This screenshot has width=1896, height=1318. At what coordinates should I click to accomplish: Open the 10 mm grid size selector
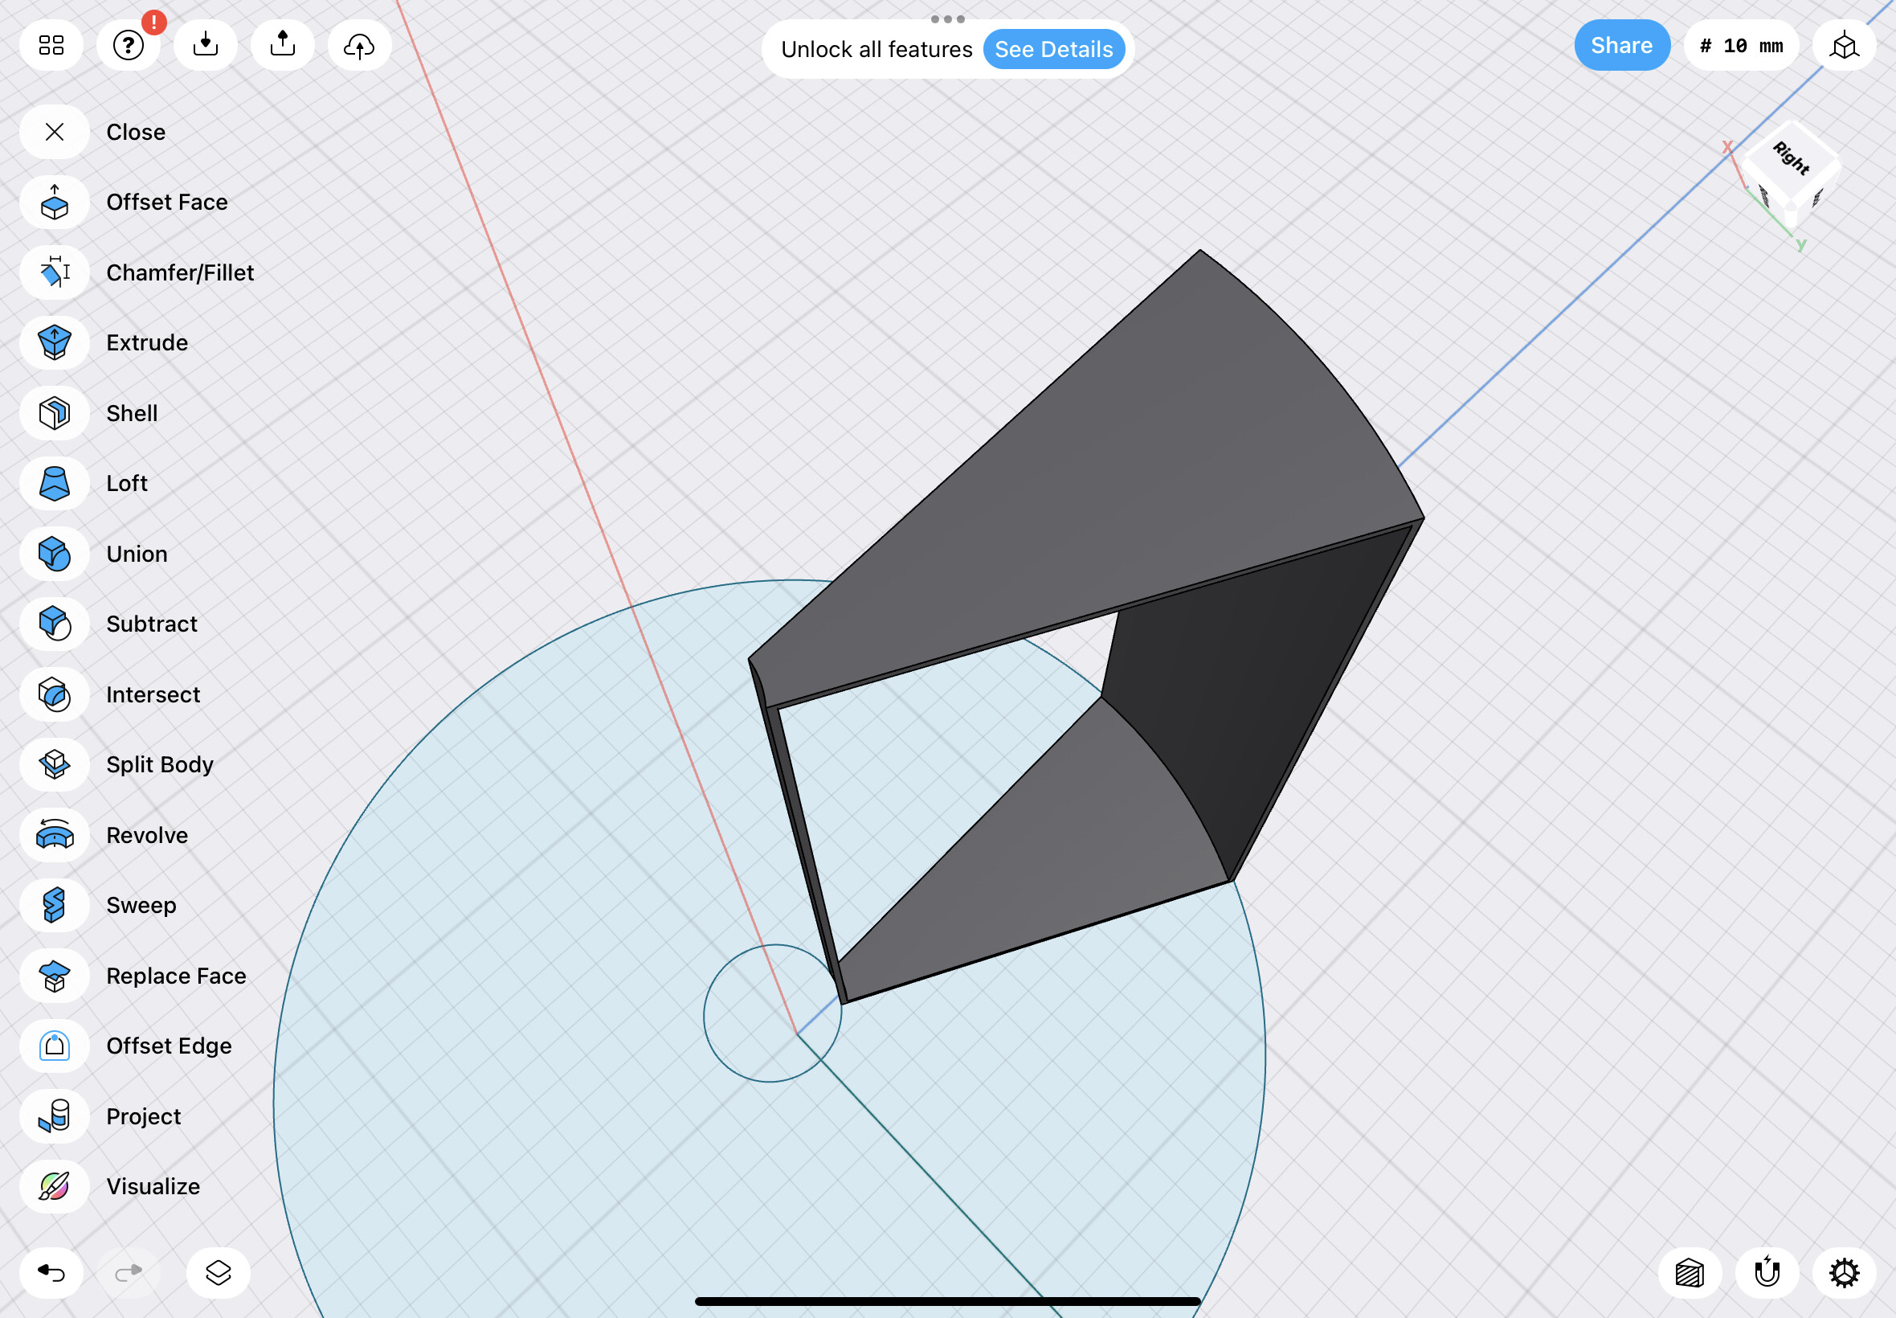[x=1741, y=46]
